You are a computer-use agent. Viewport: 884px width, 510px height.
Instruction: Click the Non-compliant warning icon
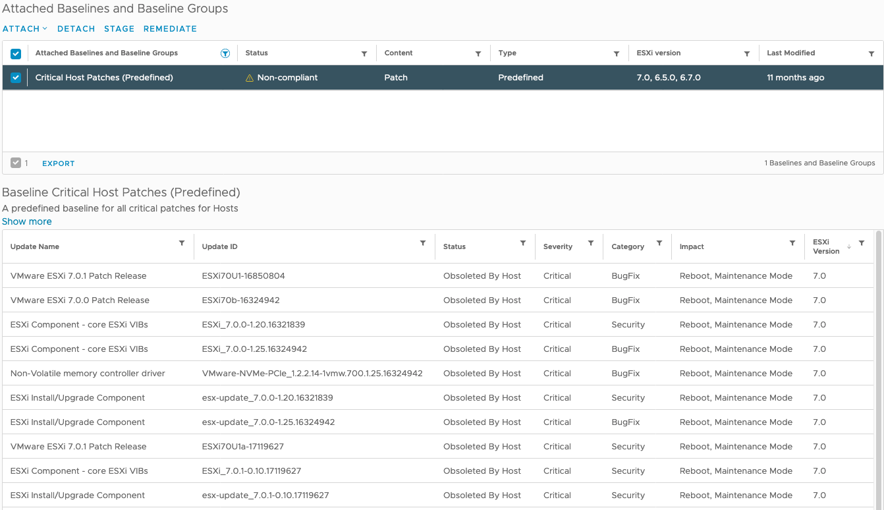click(x=250, y=78)
